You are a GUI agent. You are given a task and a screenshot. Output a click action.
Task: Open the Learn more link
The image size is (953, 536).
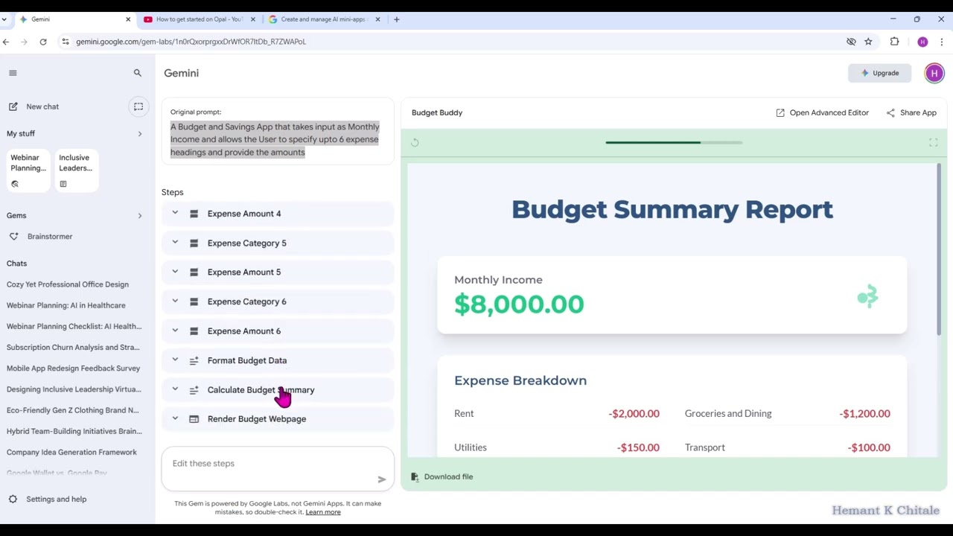(x=323, y=512)
